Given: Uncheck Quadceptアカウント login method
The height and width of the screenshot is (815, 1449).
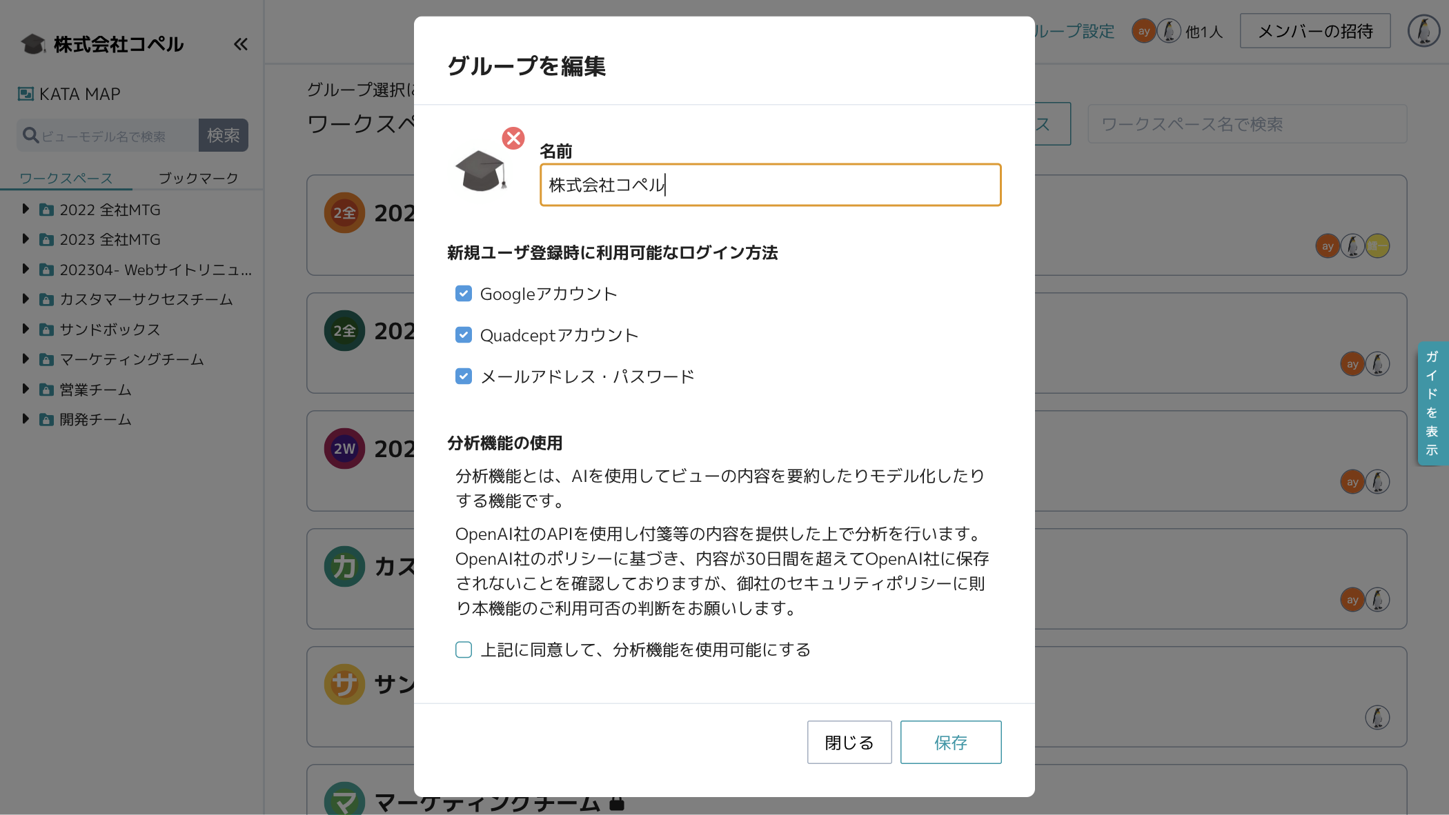Looking at the screenshot, I should click(464, 335).
